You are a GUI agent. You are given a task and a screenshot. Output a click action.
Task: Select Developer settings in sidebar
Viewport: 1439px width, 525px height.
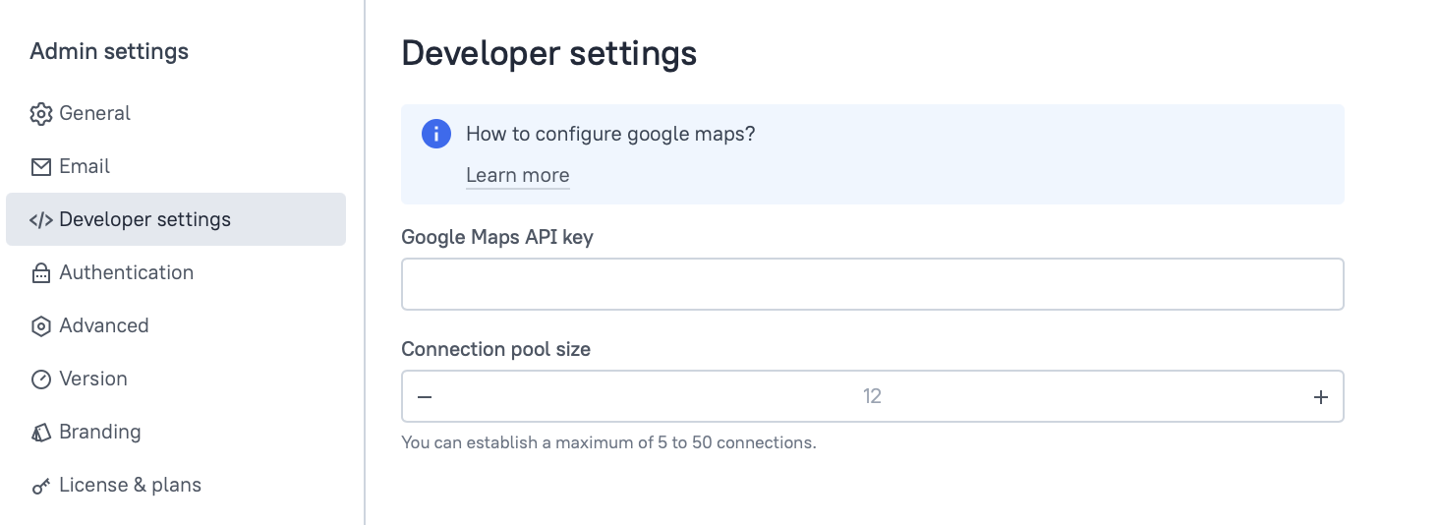(x=144, y=219)
